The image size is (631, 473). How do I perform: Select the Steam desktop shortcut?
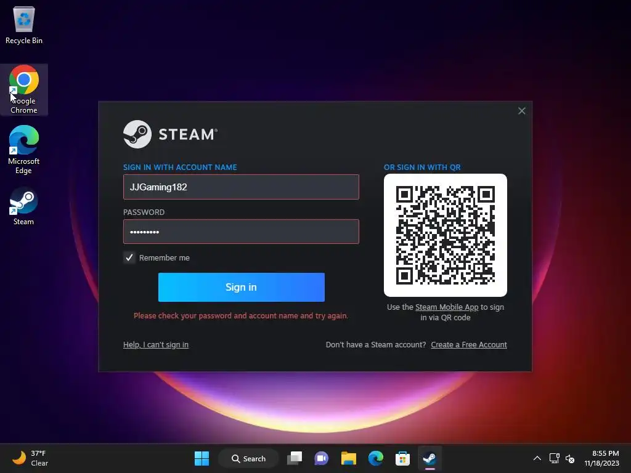(x=24, y=206)
